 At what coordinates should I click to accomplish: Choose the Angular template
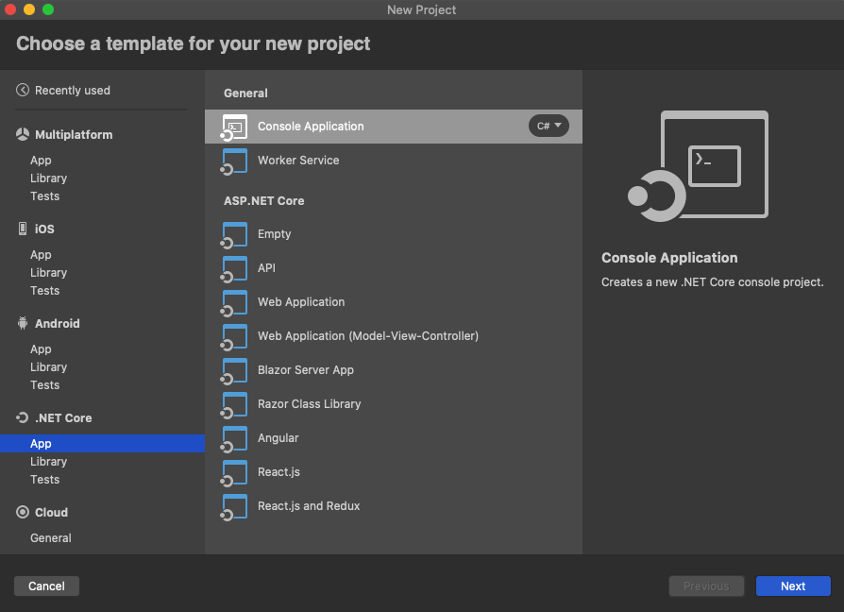394,438
